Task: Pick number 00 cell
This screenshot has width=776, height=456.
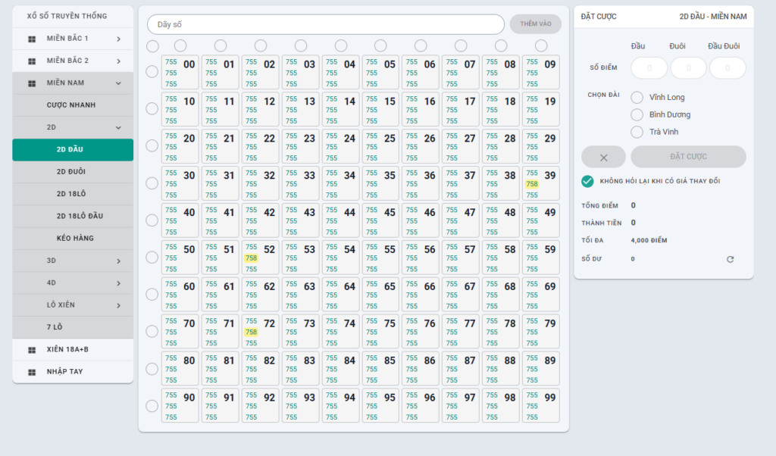Action: [x=180, y=72]
